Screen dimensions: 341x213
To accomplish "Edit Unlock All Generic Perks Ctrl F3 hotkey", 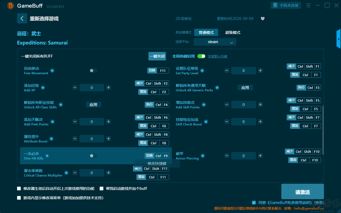I will (x=309, y=88).
